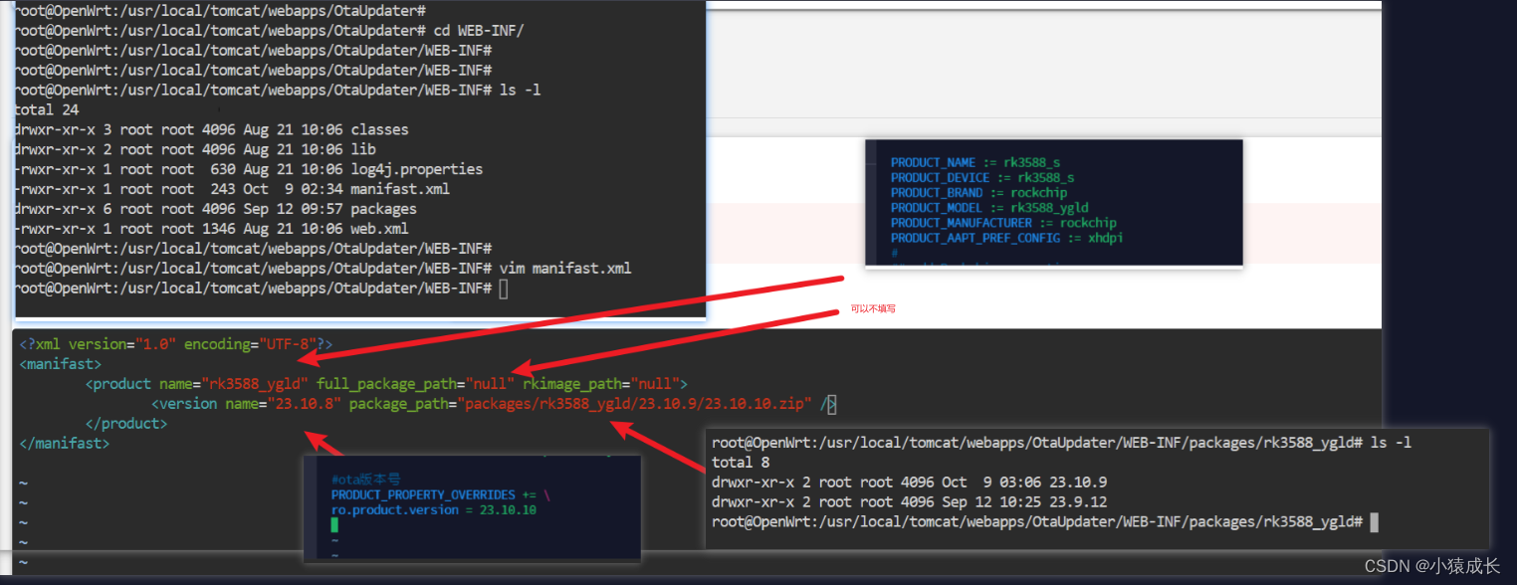
Task: Click the "packages" directory in the WEB-INF listing
Action: click(383, 209)
